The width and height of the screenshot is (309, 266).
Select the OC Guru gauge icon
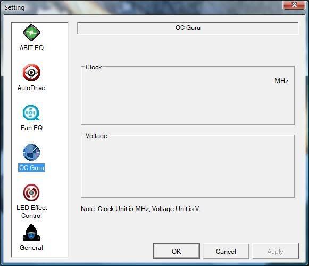pos(31,152)
